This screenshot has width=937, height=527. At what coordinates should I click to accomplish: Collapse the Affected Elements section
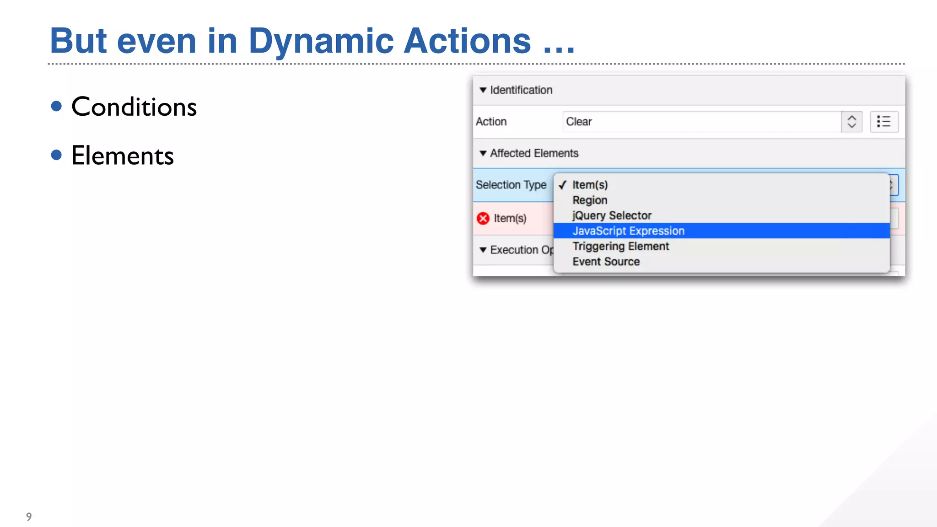[483, 153]
